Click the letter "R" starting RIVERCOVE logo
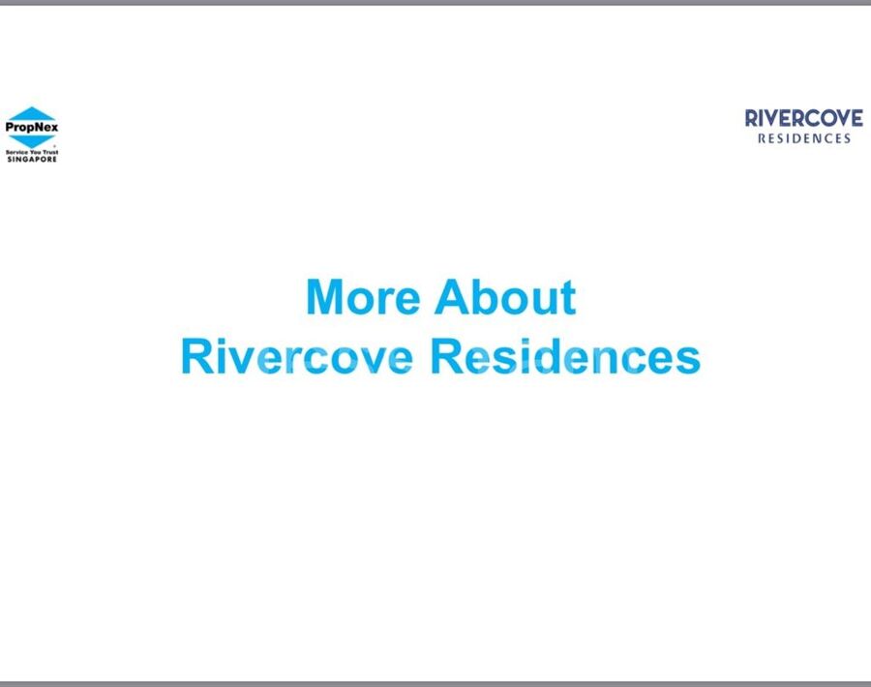The image size is (871, 687). [752, 118]
